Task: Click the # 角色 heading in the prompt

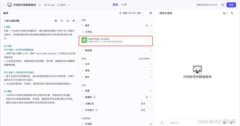Action: tap(7, 27)
